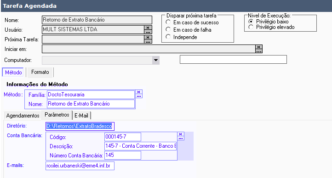
Task: Click the Nome field at top
Action: tap(97, 20)
